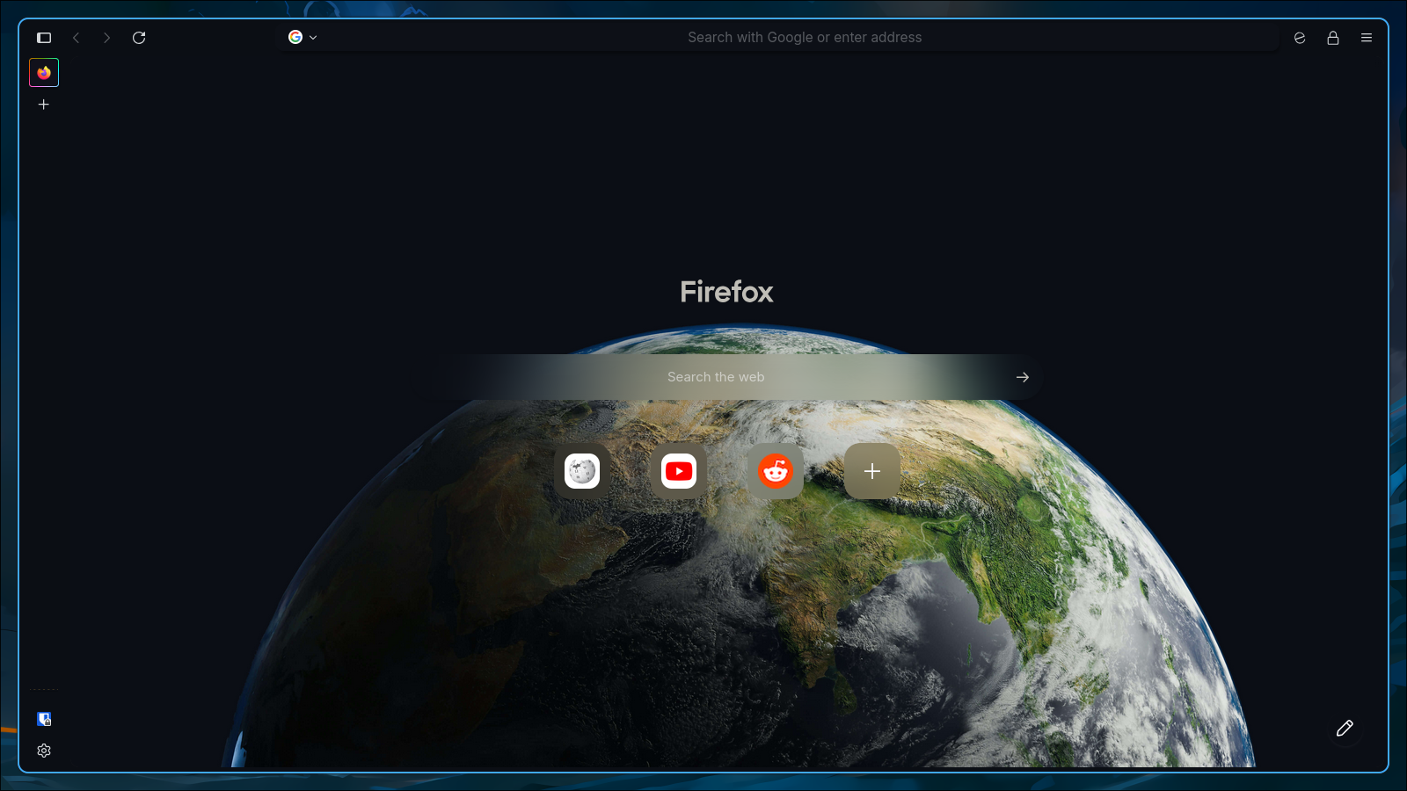Submit search with the arrow button
This screenshot has width=1407, height=791.
1022,377
